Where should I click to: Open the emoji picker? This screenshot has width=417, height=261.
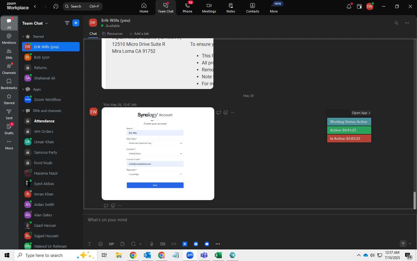click(x=100, y=244)
